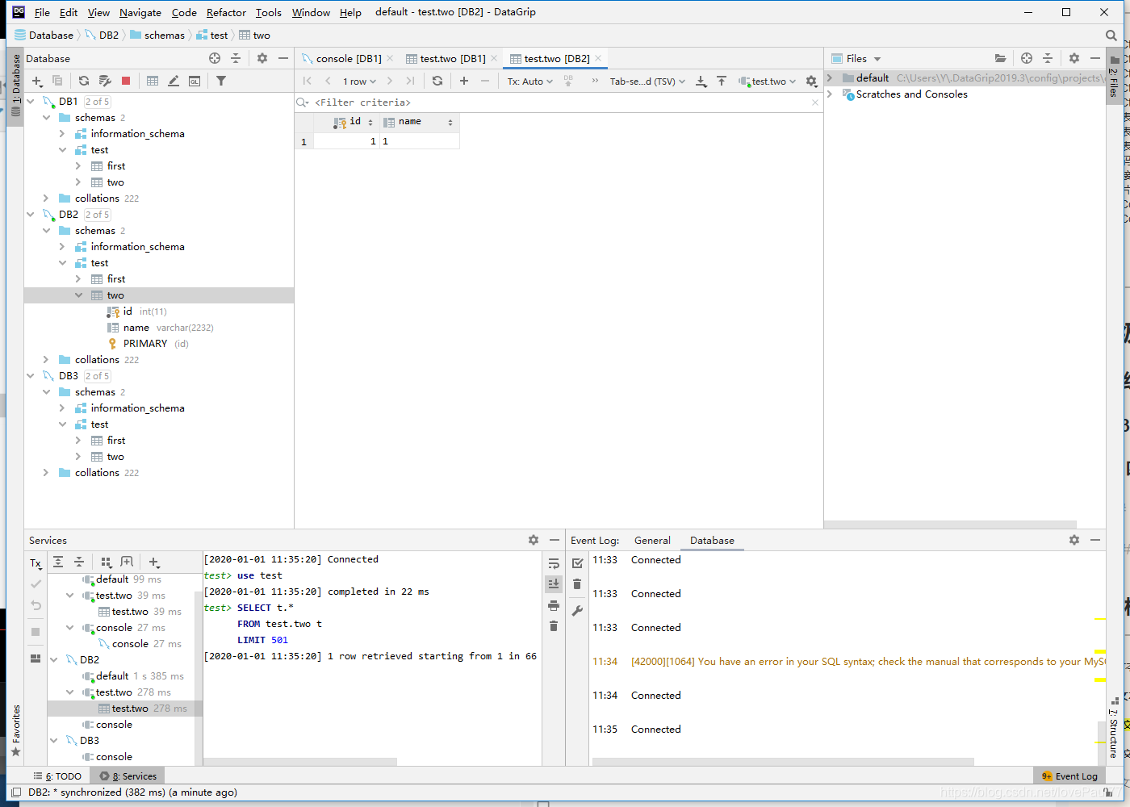Open 1 row page size dropdown
This screenshot has width=1130, height=807.
359,82
